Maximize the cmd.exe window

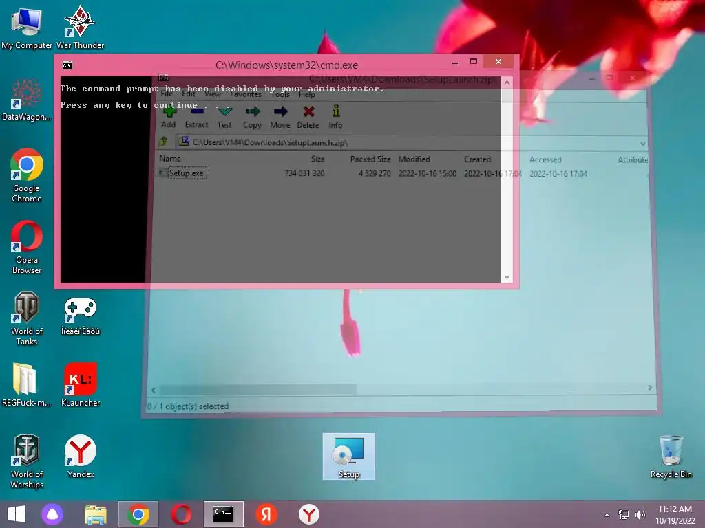point(474,61)
